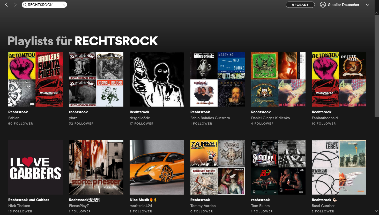
Task: Open user Fabian's profile
Action: [14, 118]
